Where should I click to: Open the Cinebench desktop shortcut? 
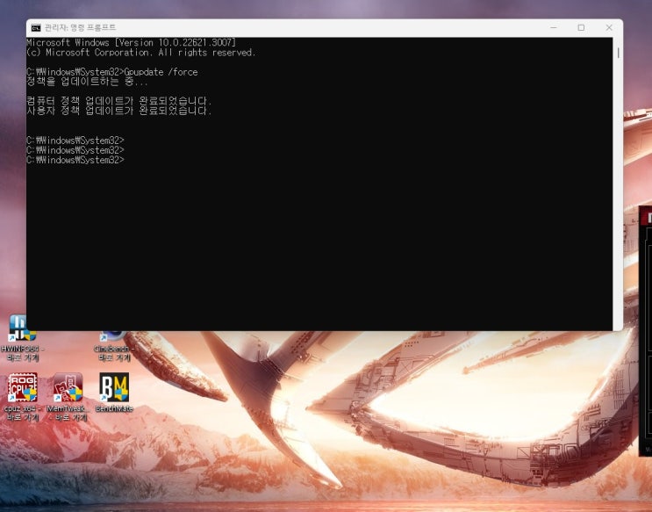[x=114, y=346]
